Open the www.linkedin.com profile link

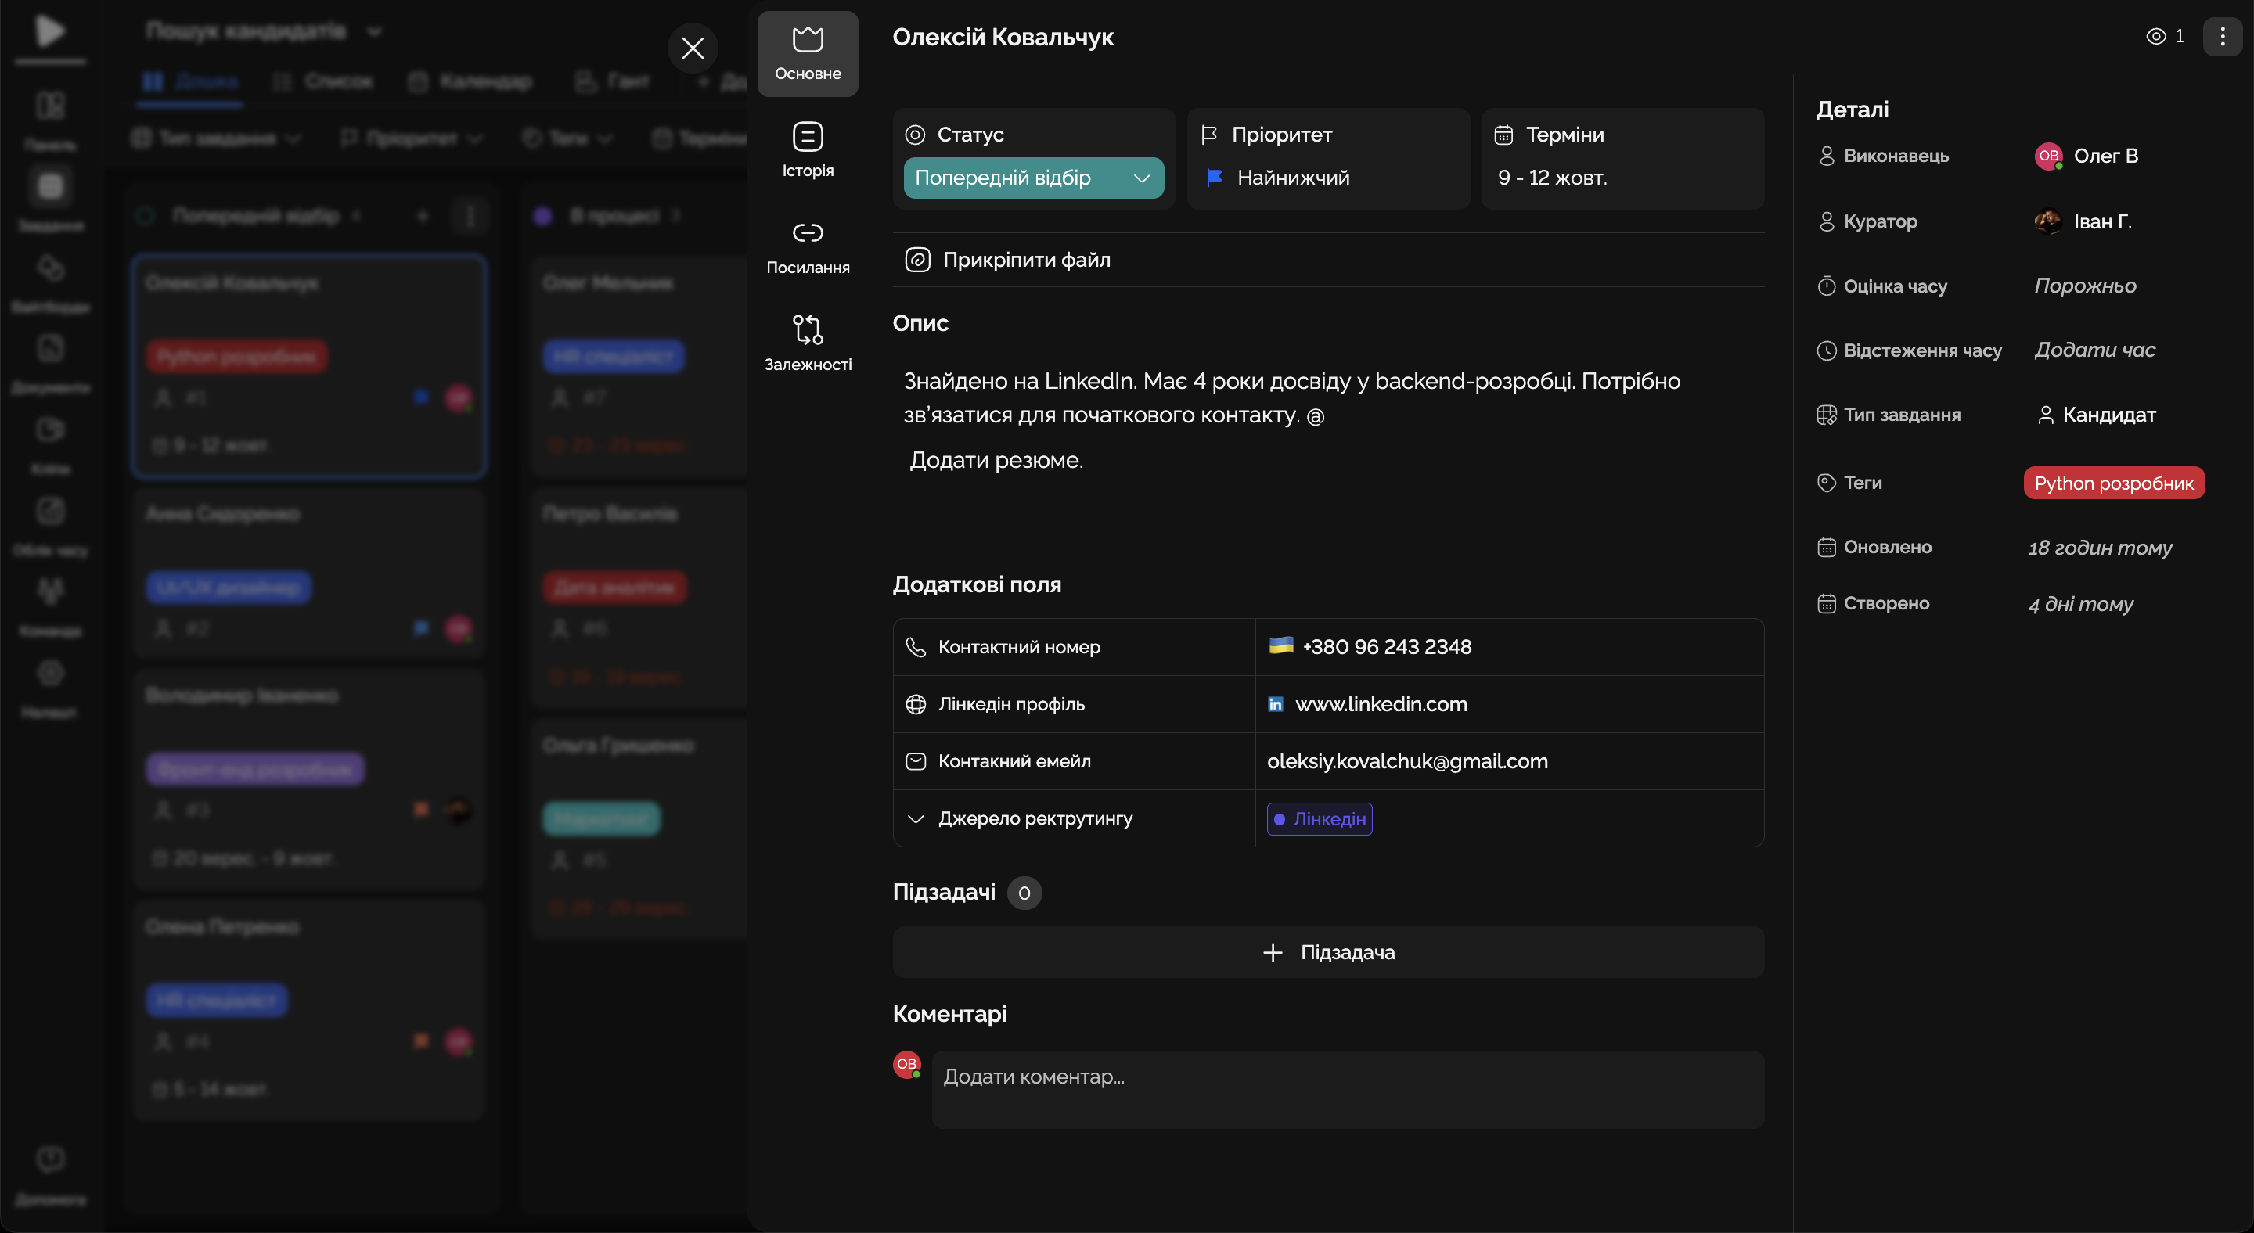click(x=1380, y=705)
